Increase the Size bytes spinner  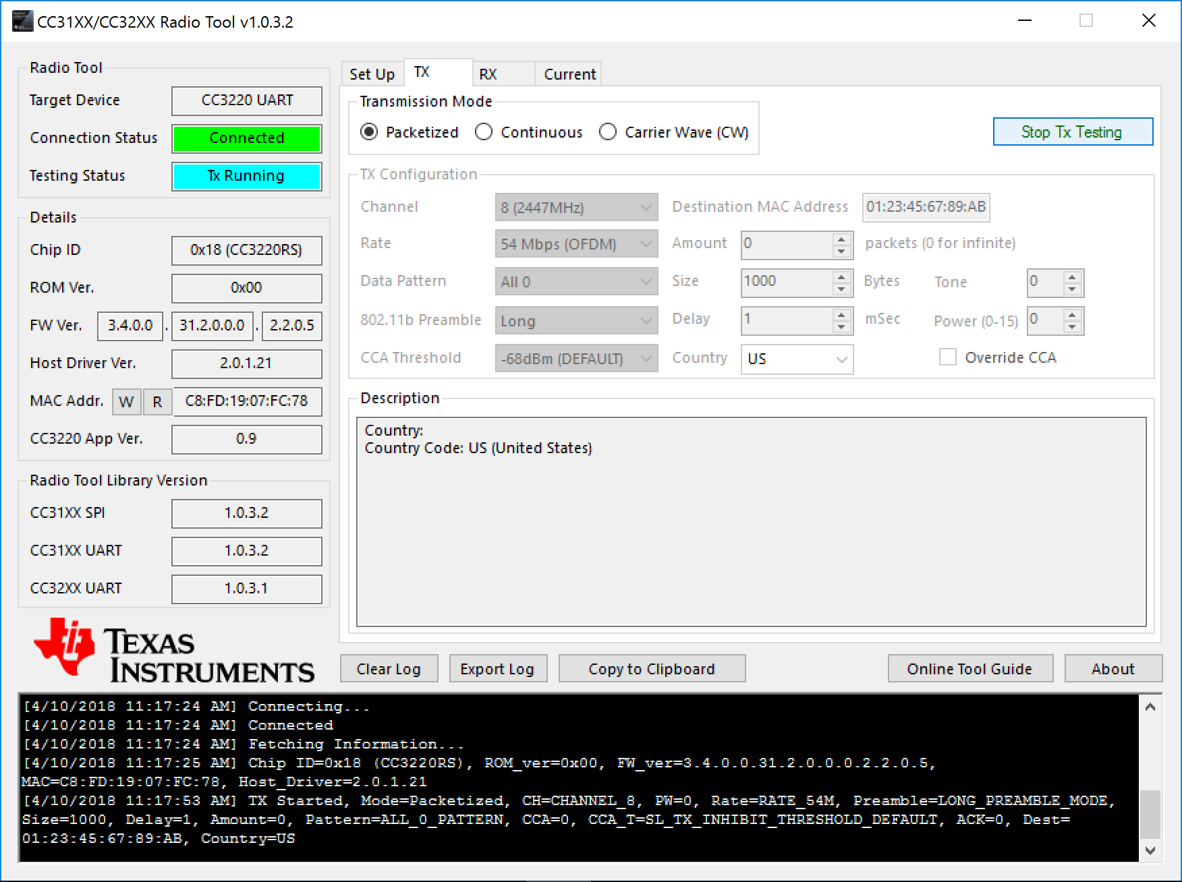point(841,276)
